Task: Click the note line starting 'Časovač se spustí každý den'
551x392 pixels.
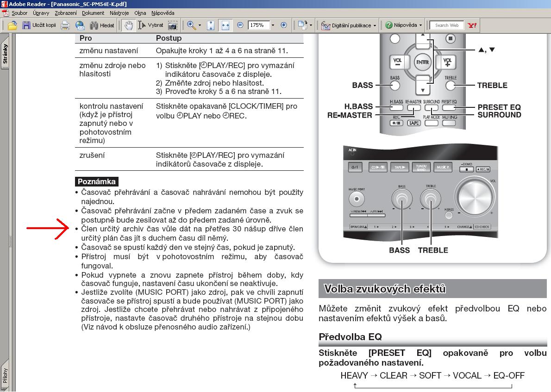Action: (188, 247)
